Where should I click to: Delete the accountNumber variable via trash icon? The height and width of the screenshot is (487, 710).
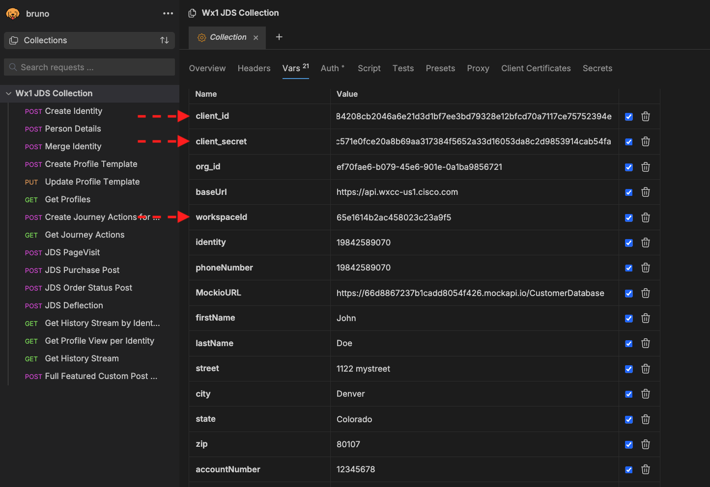[646, 470]
